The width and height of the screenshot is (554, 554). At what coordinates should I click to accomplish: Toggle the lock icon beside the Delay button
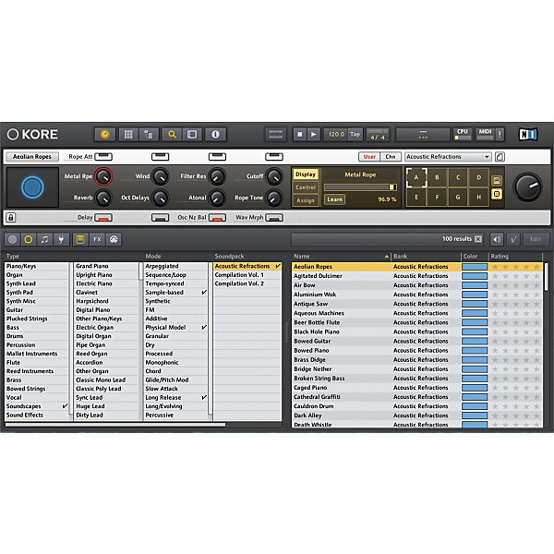point(10,218)
